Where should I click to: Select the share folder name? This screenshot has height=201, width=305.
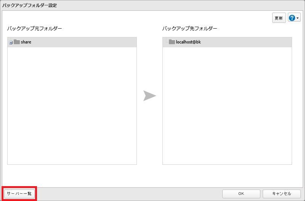tap(26, 42)
